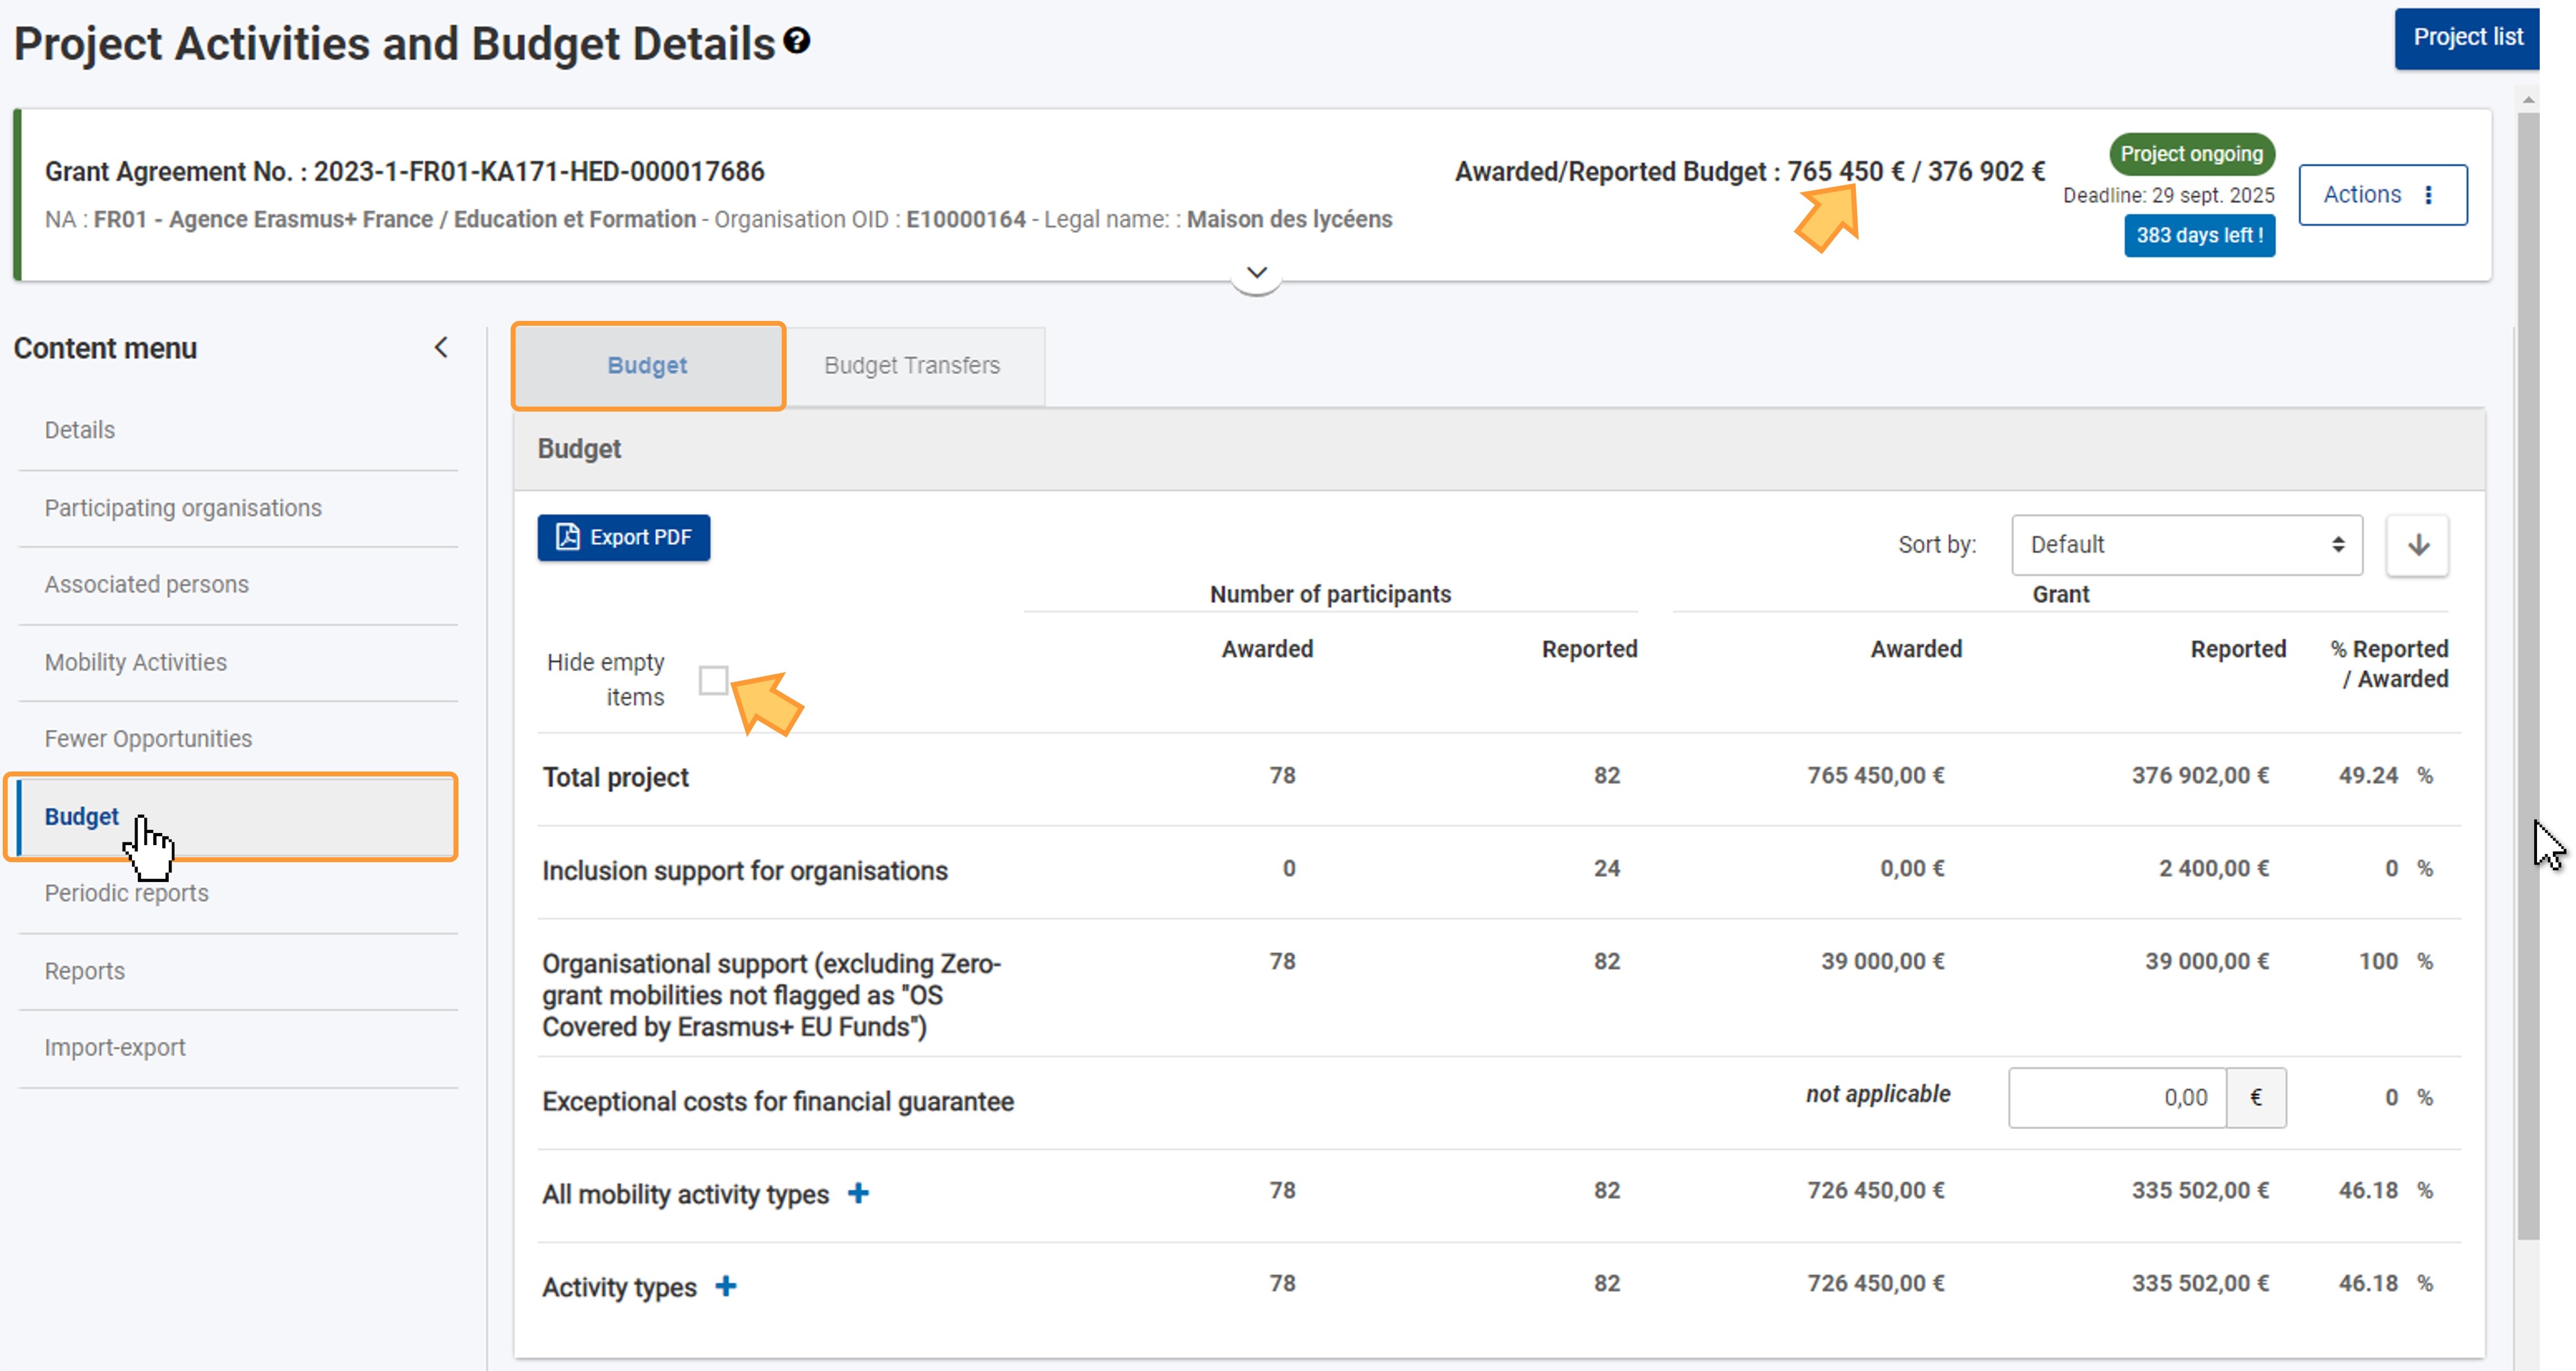The width and height of the screenshot is (2576, 1371).
Task: Click the Deadline 29 sept. 2025 text
Action: tap(2168, 196)
